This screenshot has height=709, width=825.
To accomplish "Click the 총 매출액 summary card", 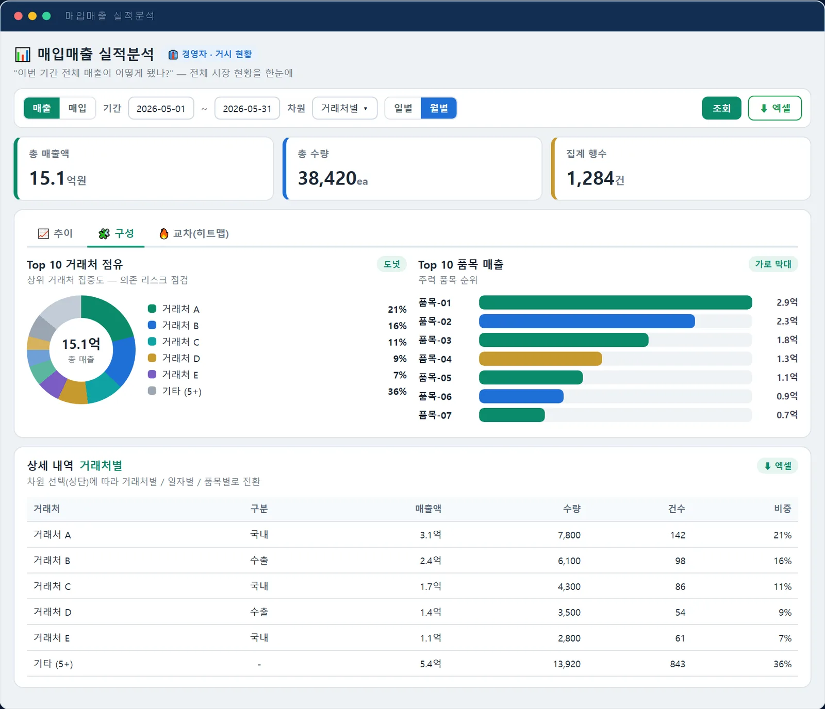I will (x=144, y=168).
